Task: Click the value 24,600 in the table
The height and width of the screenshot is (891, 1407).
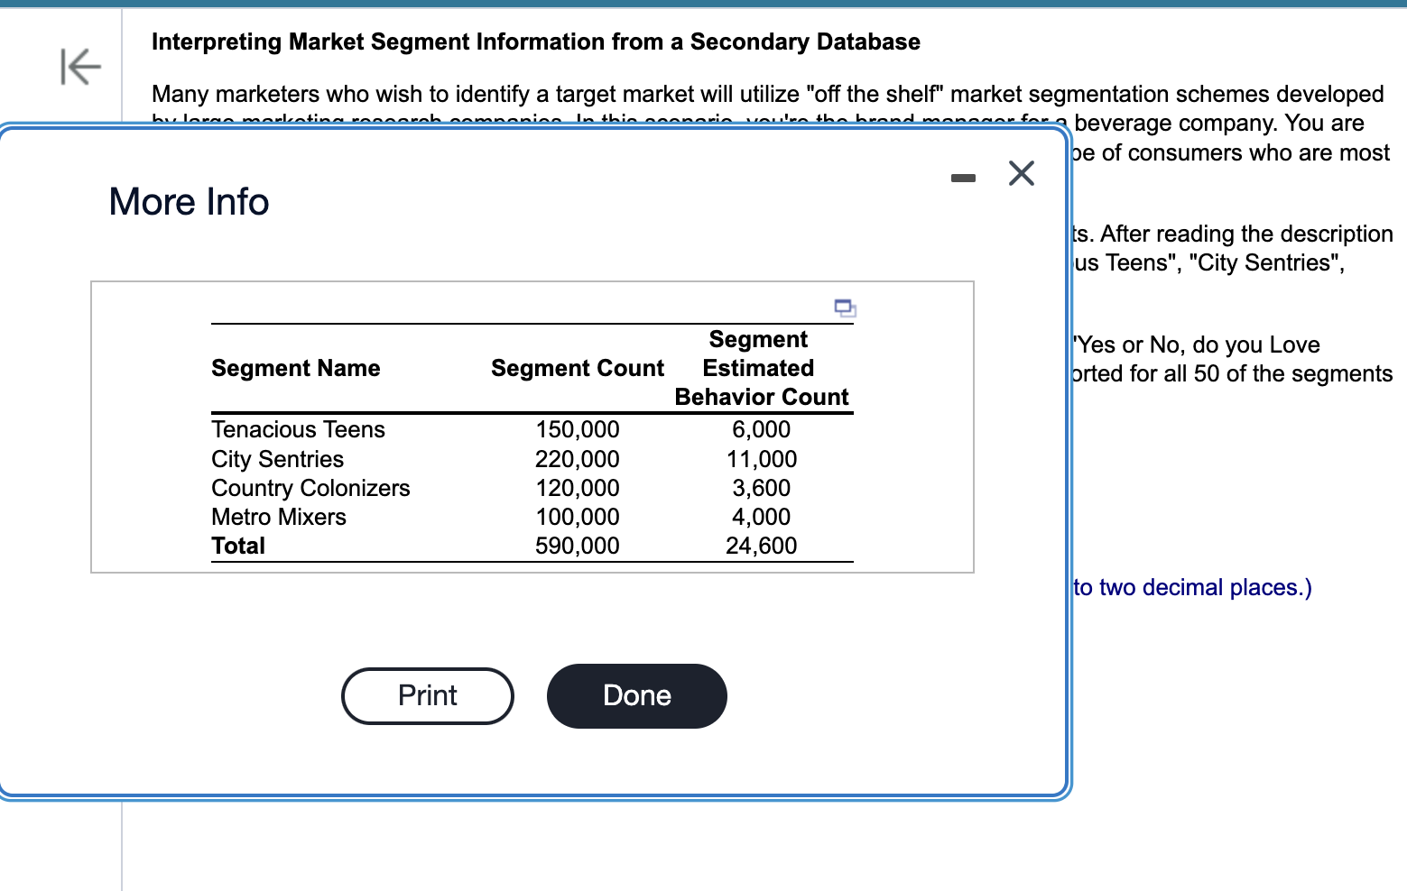Action: tap(761, 546)
